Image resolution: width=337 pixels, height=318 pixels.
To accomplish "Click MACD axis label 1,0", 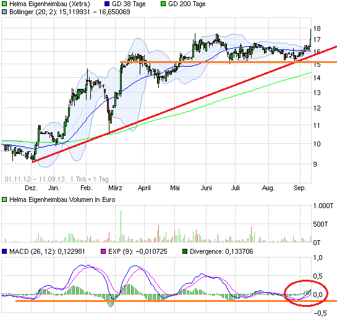I will click(318, 257).
